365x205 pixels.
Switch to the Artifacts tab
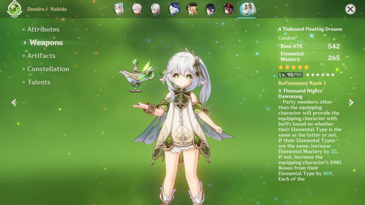41,56
